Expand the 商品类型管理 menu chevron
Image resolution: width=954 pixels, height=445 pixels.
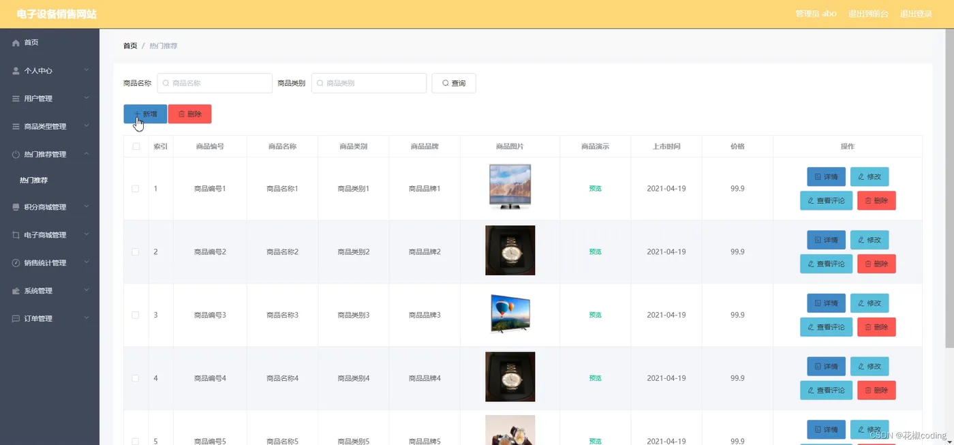[87, 126]
